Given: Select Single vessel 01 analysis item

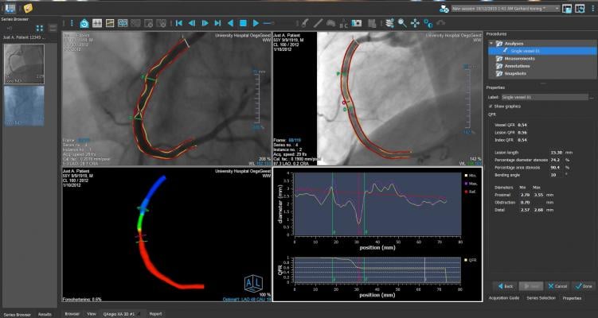Looking at the screenshot, I should pyautogui.click(x=525, y=50).
